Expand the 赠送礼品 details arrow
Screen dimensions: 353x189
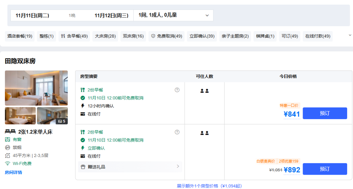click(178, 166)
